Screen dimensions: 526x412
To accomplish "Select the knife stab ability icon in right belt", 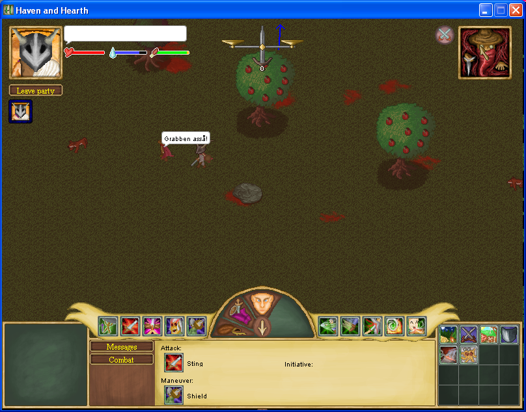I will click(x=372, y=326).
